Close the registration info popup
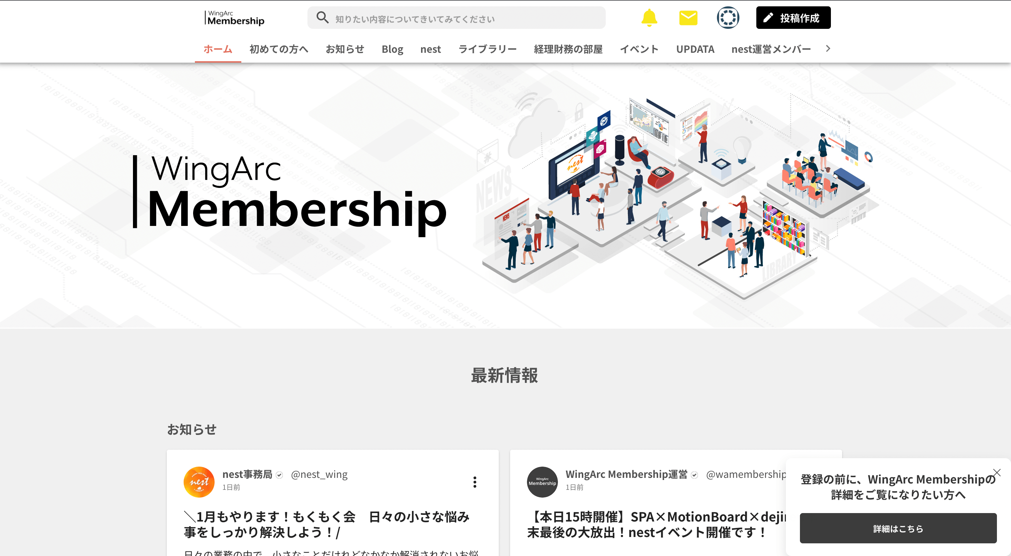This screenshot has height=556, width=1011. (x=997, y=472)
